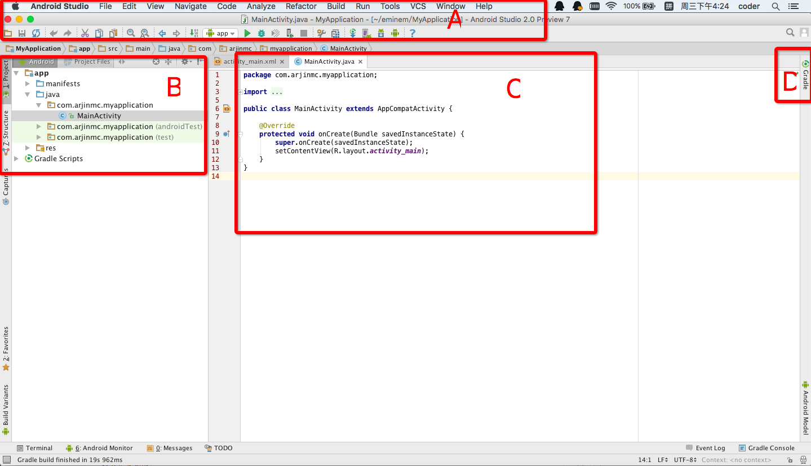The image size is (811, 466).
Task: Open project panel gear settings icon
Action: [184, 62]
